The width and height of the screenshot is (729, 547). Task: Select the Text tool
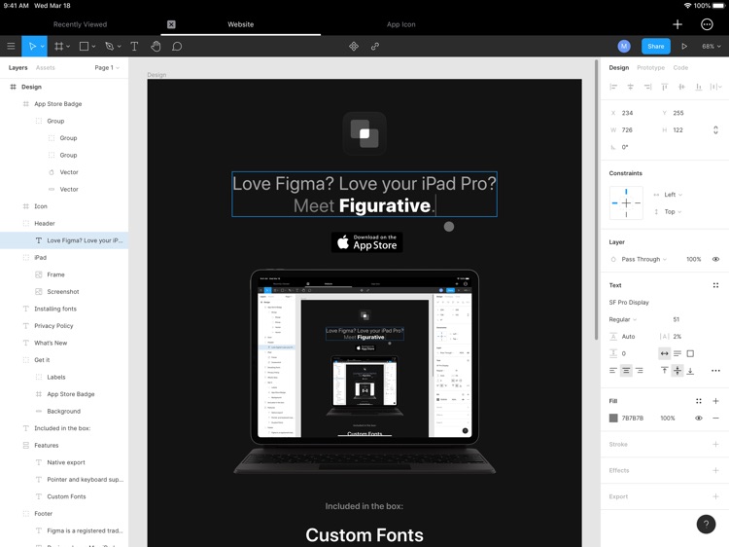134,46
